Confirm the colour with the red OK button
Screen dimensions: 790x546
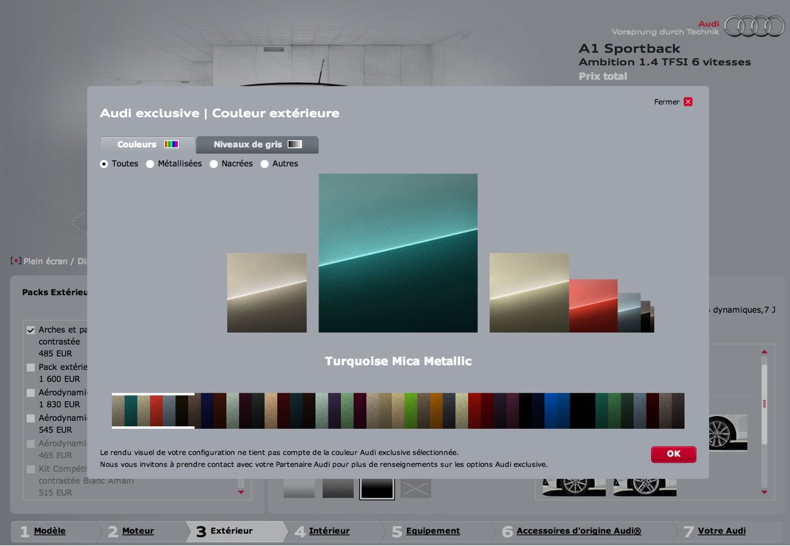click(673, 454)
